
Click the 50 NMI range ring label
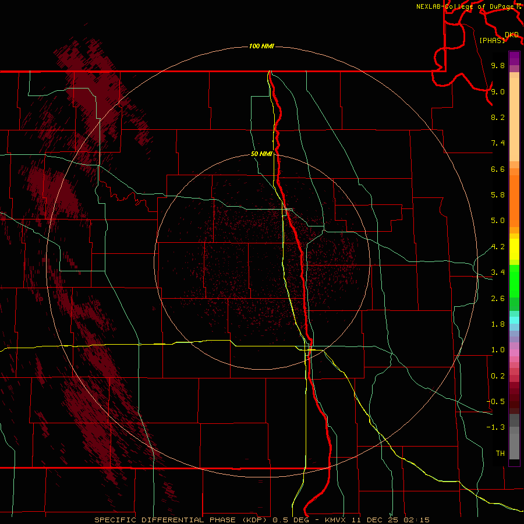click(261, 154)
